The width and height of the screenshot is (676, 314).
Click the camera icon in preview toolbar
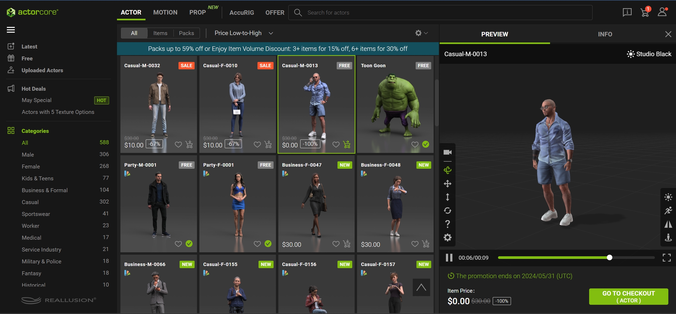pyautogui.click(x=447, y=152)
